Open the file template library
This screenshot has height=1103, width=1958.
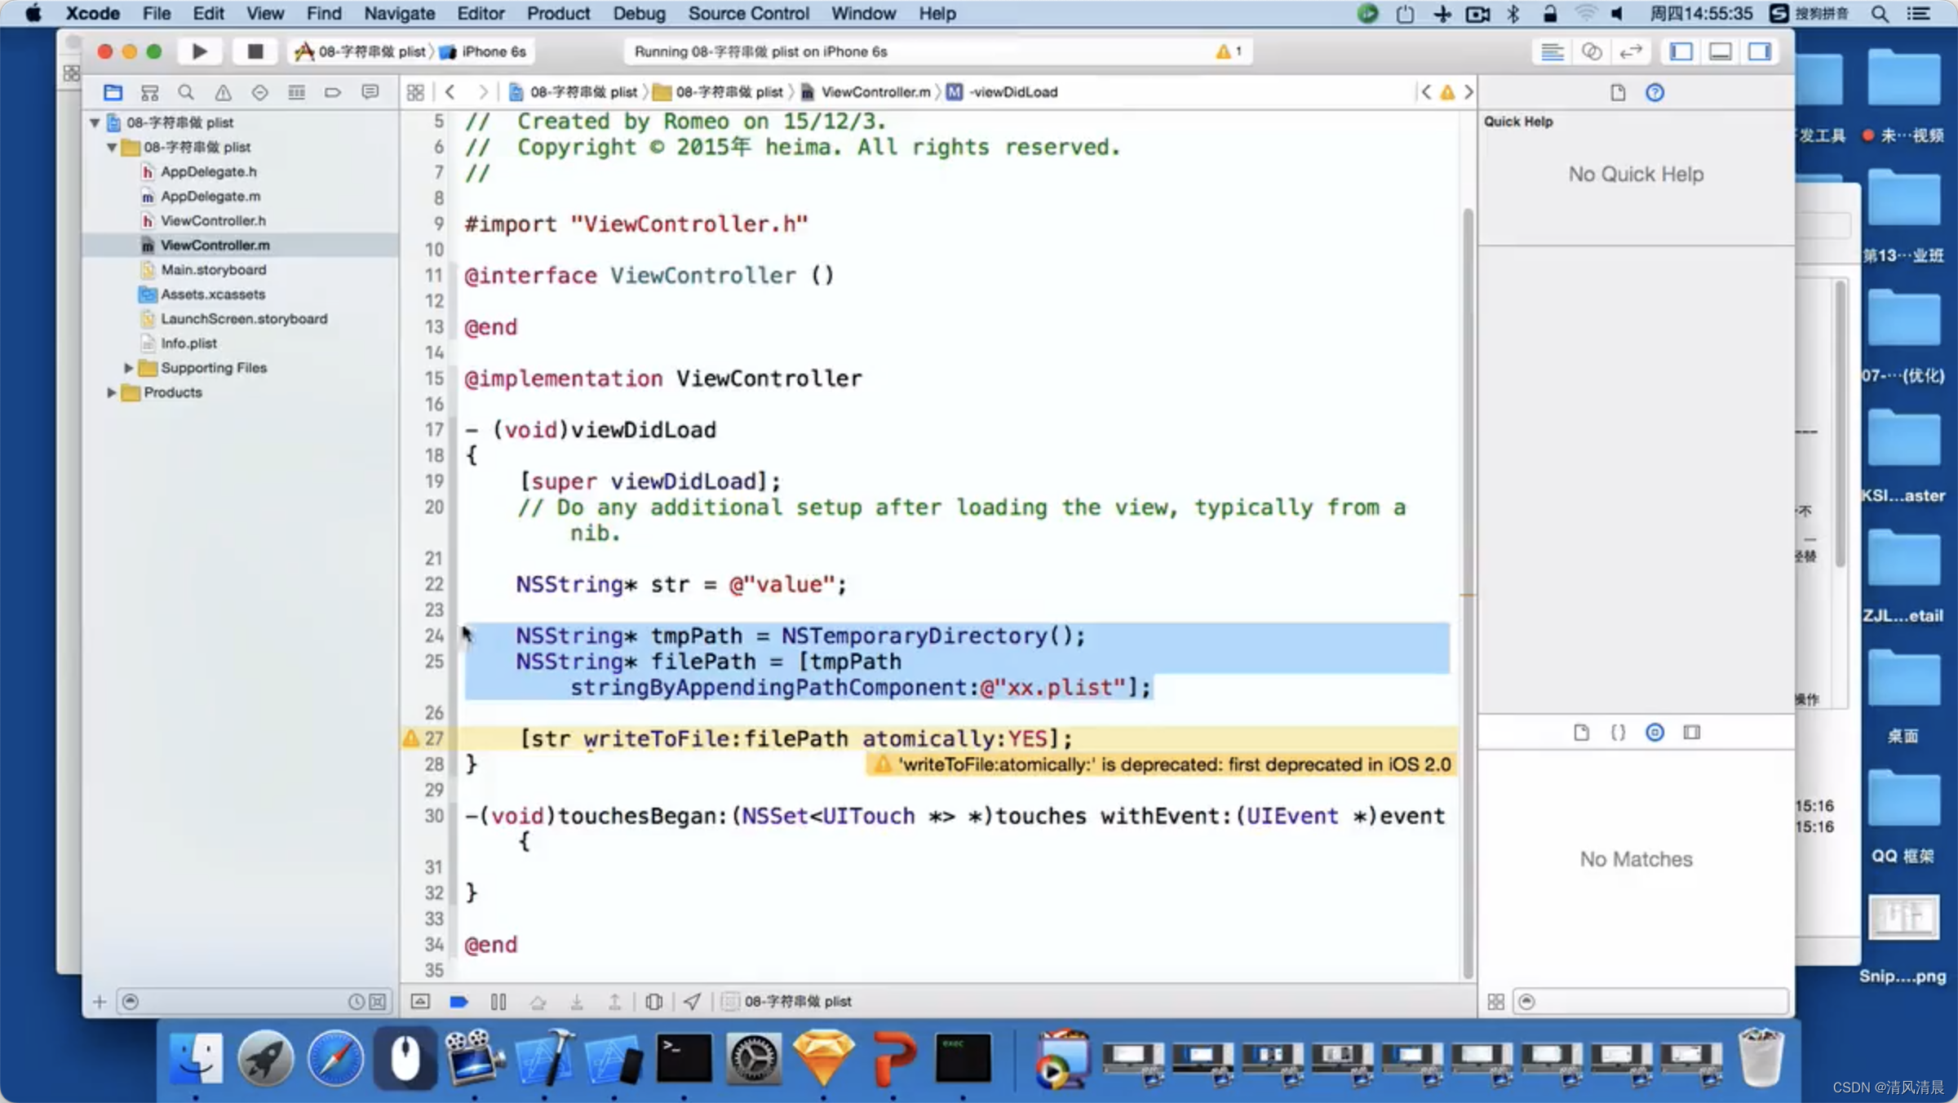[1581, 732]
